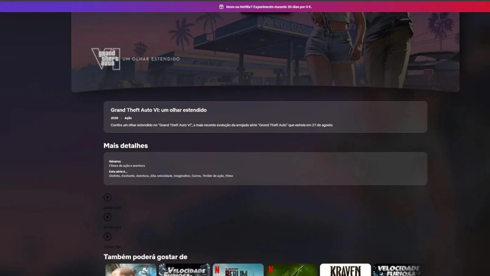Click the 'Também poderá gostar de' heading

(145, 257)
